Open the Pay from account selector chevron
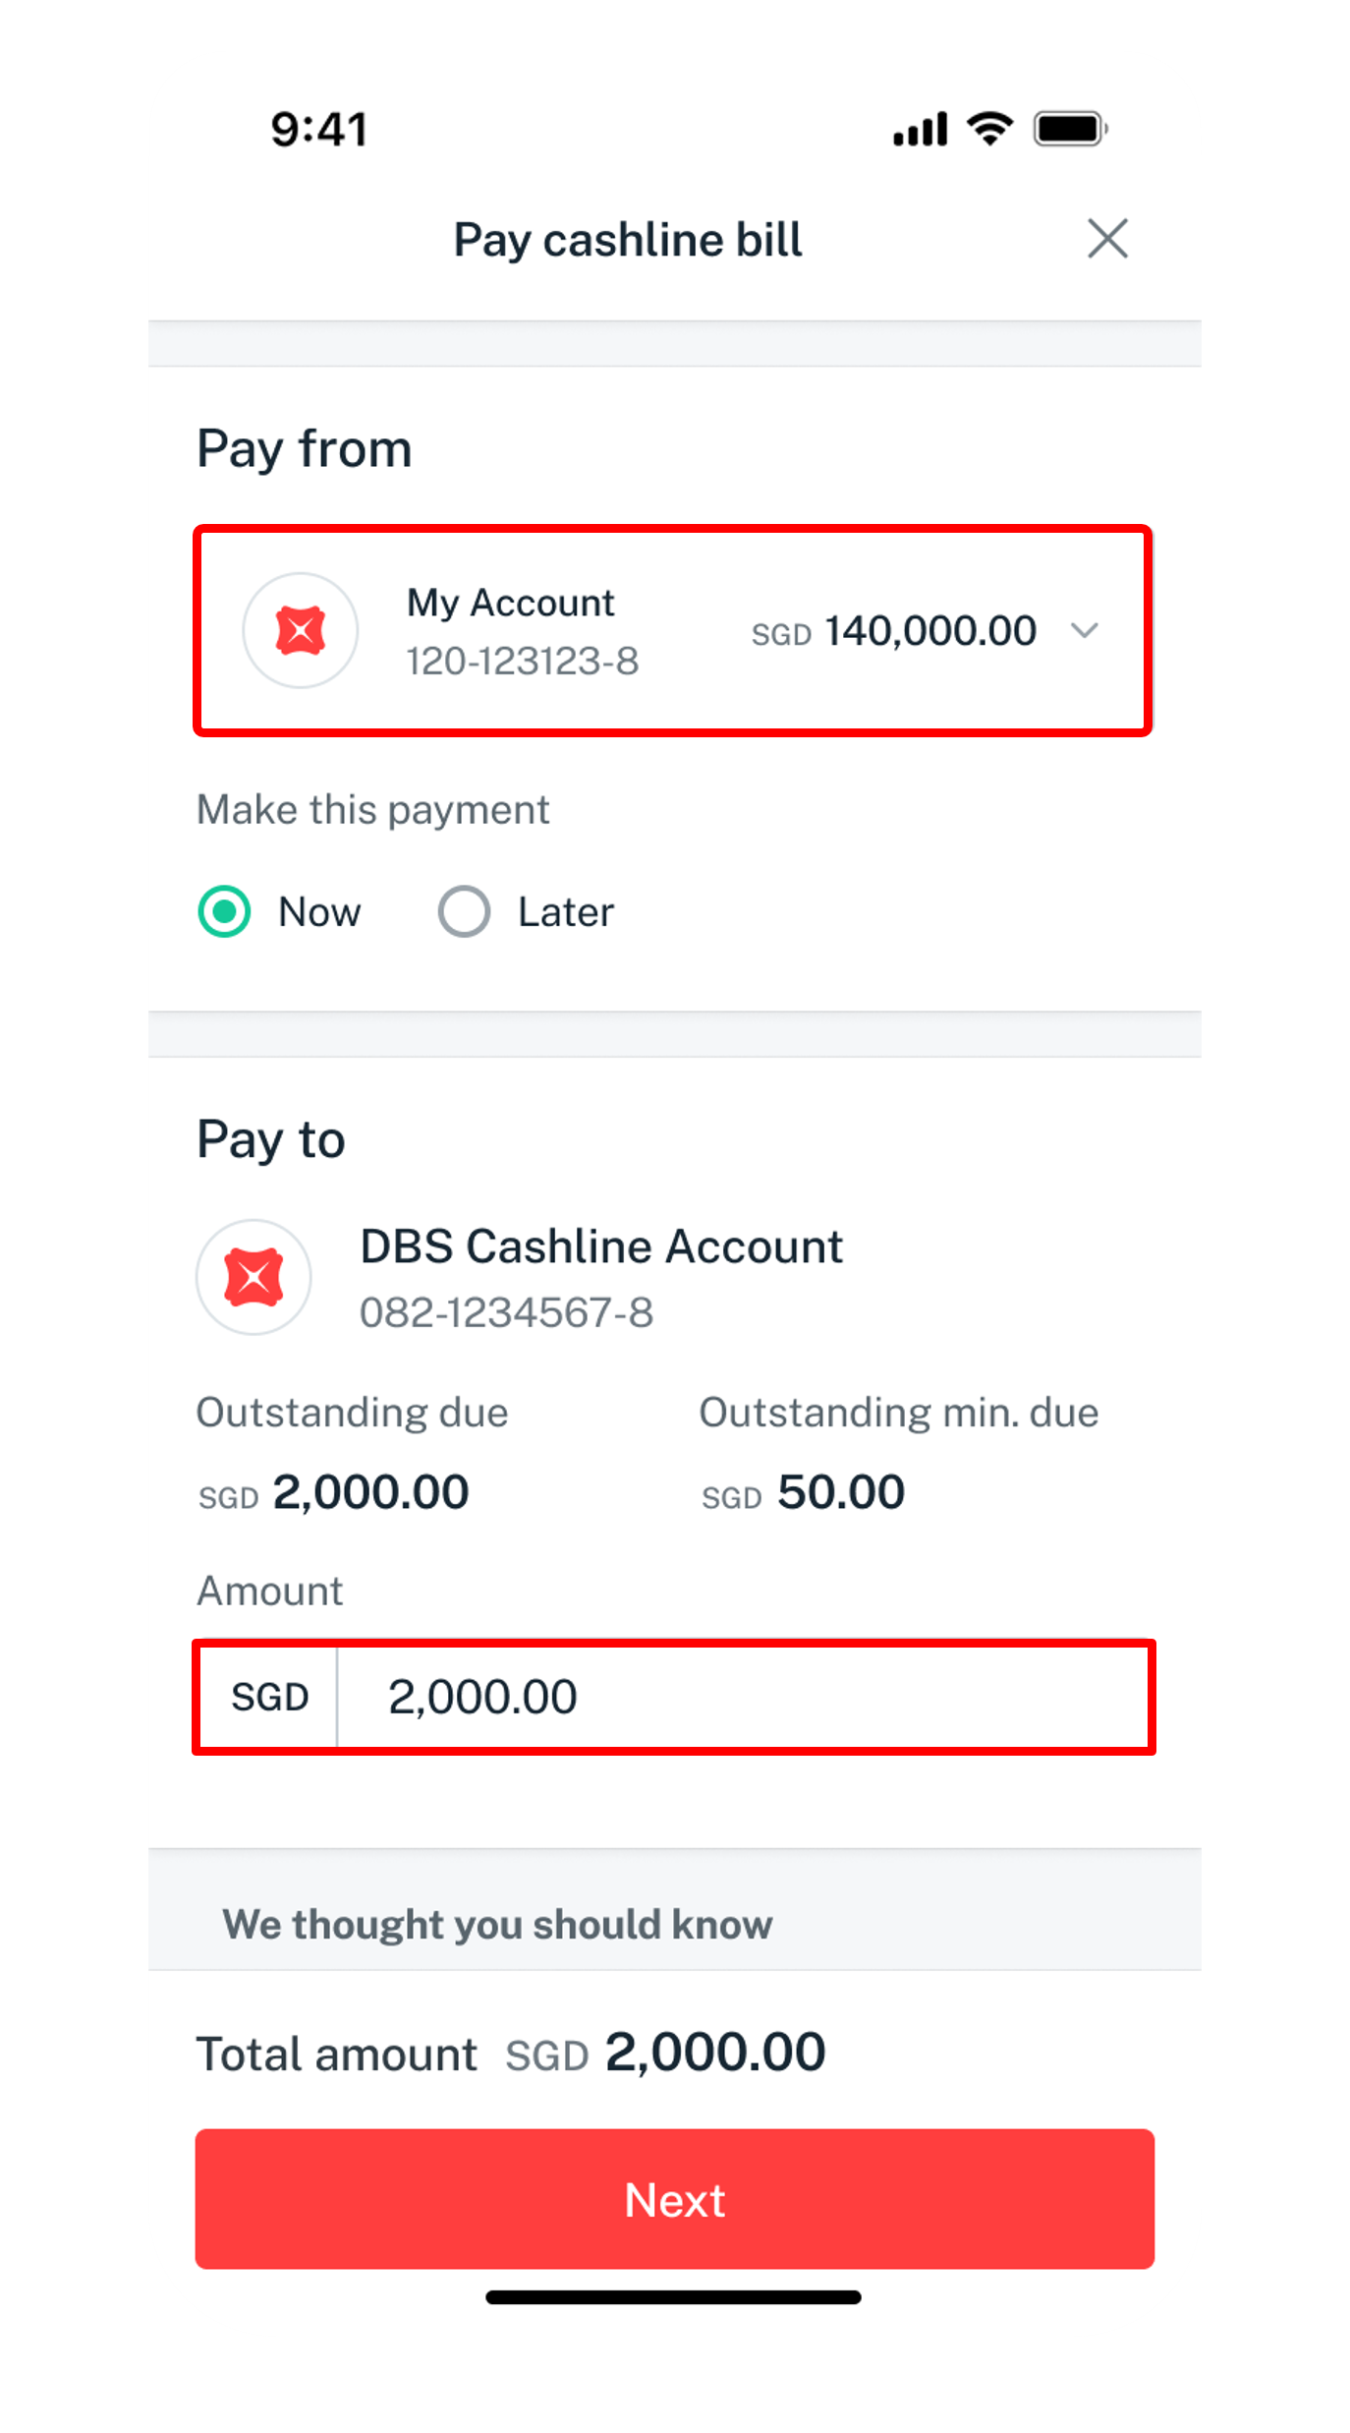This screenshot has height=2433, width=1350. (x=1085, y=630)
